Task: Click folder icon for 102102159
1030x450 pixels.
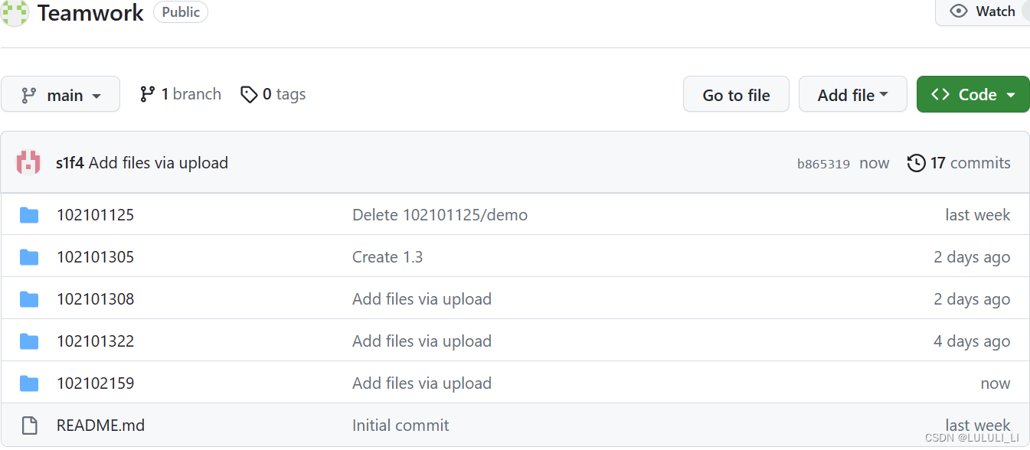Action: click(29, 383)
